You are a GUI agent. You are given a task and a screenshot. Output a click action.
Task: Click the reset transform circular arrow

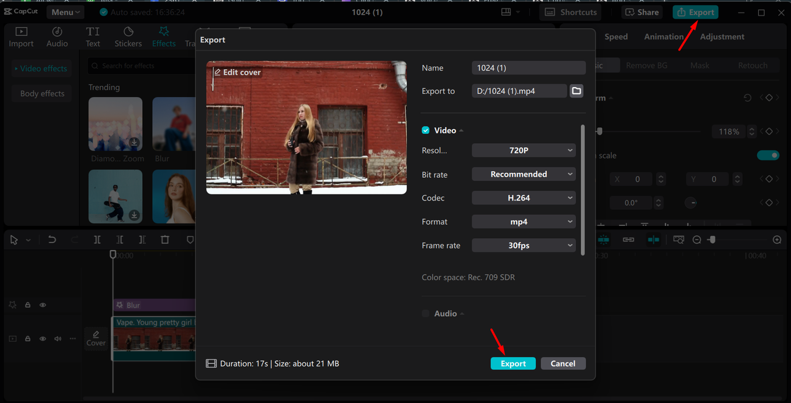[748, 98]
